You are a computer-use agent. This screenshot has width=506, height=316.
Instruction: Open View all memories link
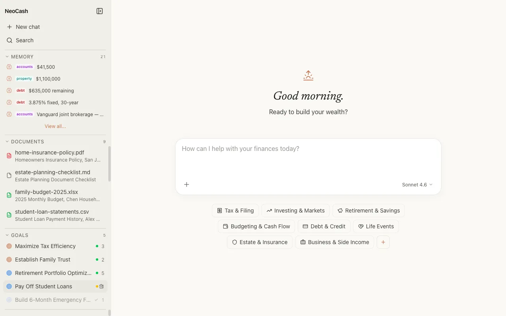(x=55, y=126)
